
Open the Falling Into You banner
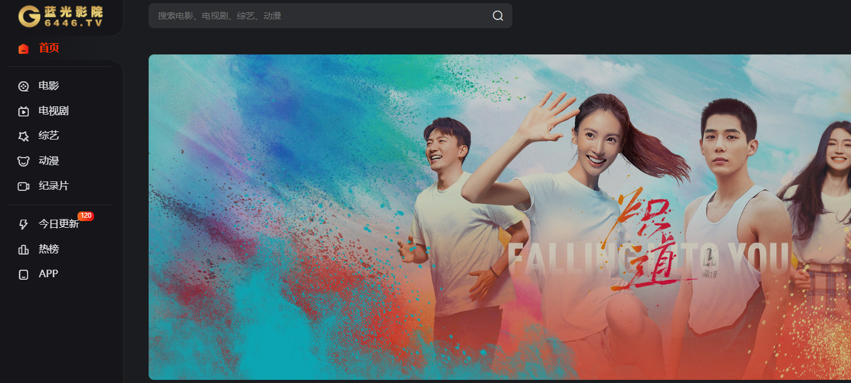click(x=499, y=217)
